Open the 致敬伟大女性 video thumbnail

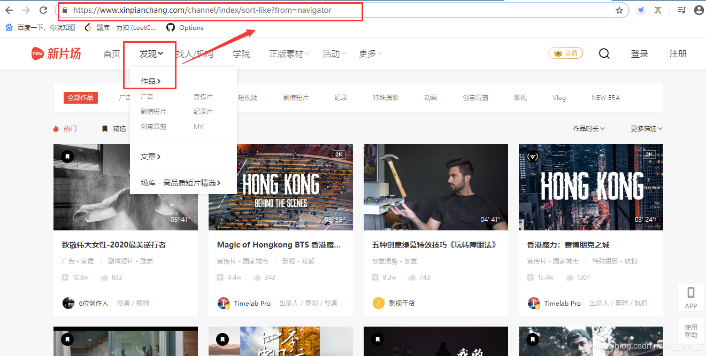pos(126,187)
